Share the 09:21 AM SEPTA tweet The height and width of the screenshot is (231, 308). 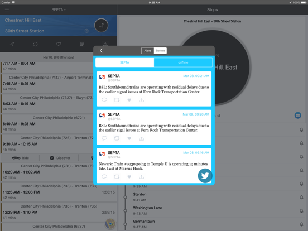pos(141,100)
